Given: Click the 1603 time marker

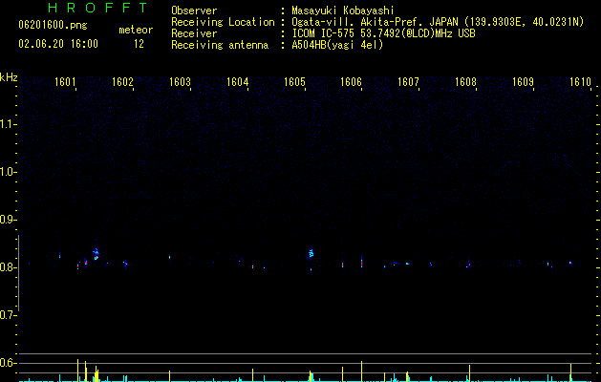Looking at the screenshot, I should tap(180, 82).
